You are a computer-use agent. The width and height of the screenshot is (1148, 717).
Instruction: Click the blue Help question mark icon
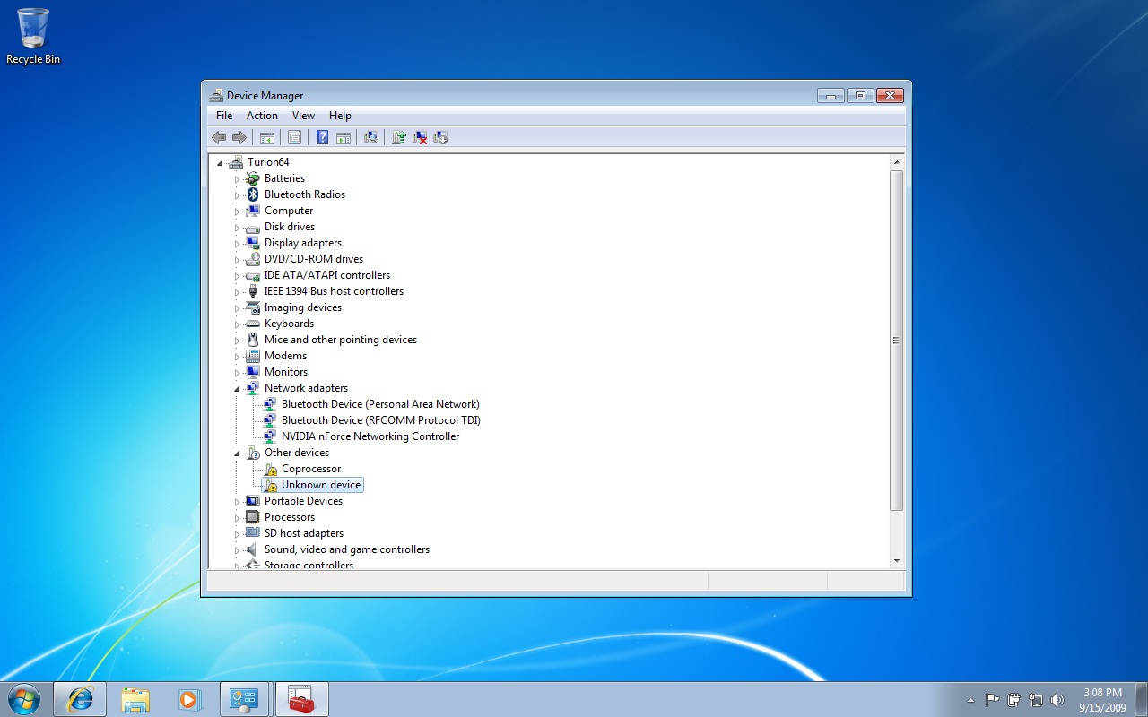pyautogui.click(x=322, y=137)
